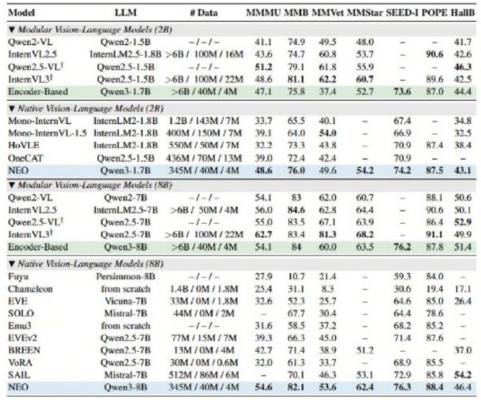Click the "77M / 15M / 7M" data cell
Screen dimensions: 481x400
click(203, 338)
